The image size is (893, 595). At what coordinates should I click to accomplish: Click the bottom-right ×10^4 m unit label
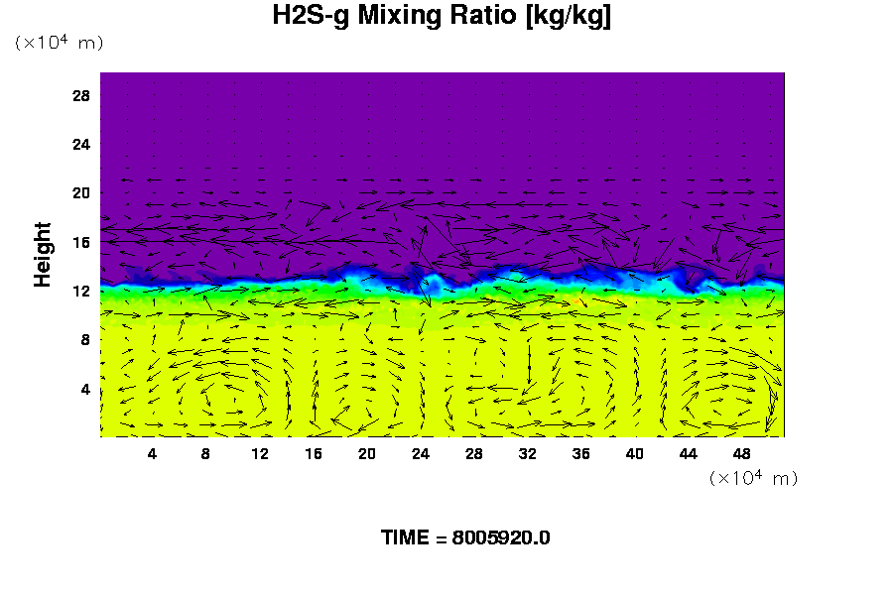pos(753,478)
